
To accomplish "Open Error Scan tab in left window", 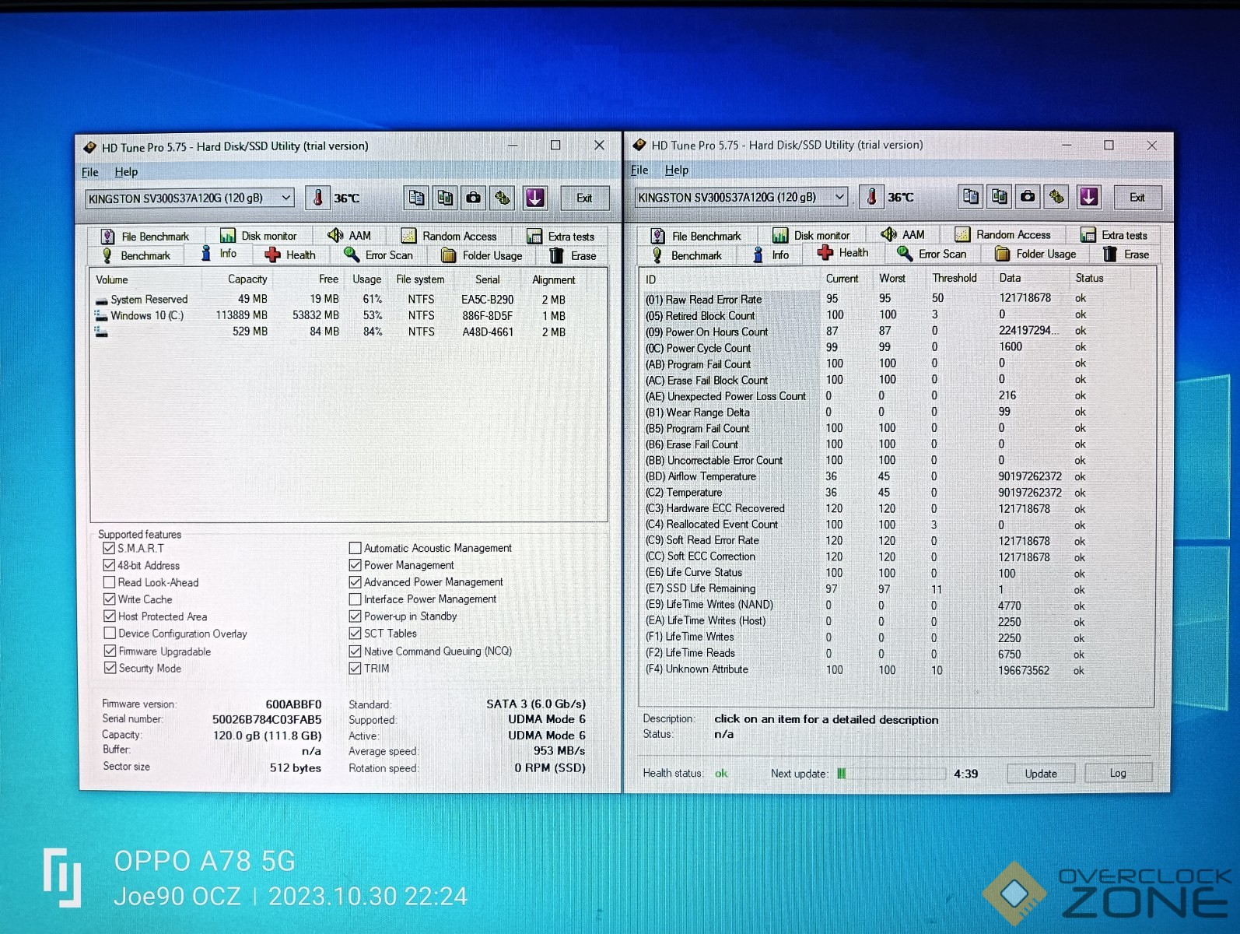I will pyautogui.click(x=379, y=255).
